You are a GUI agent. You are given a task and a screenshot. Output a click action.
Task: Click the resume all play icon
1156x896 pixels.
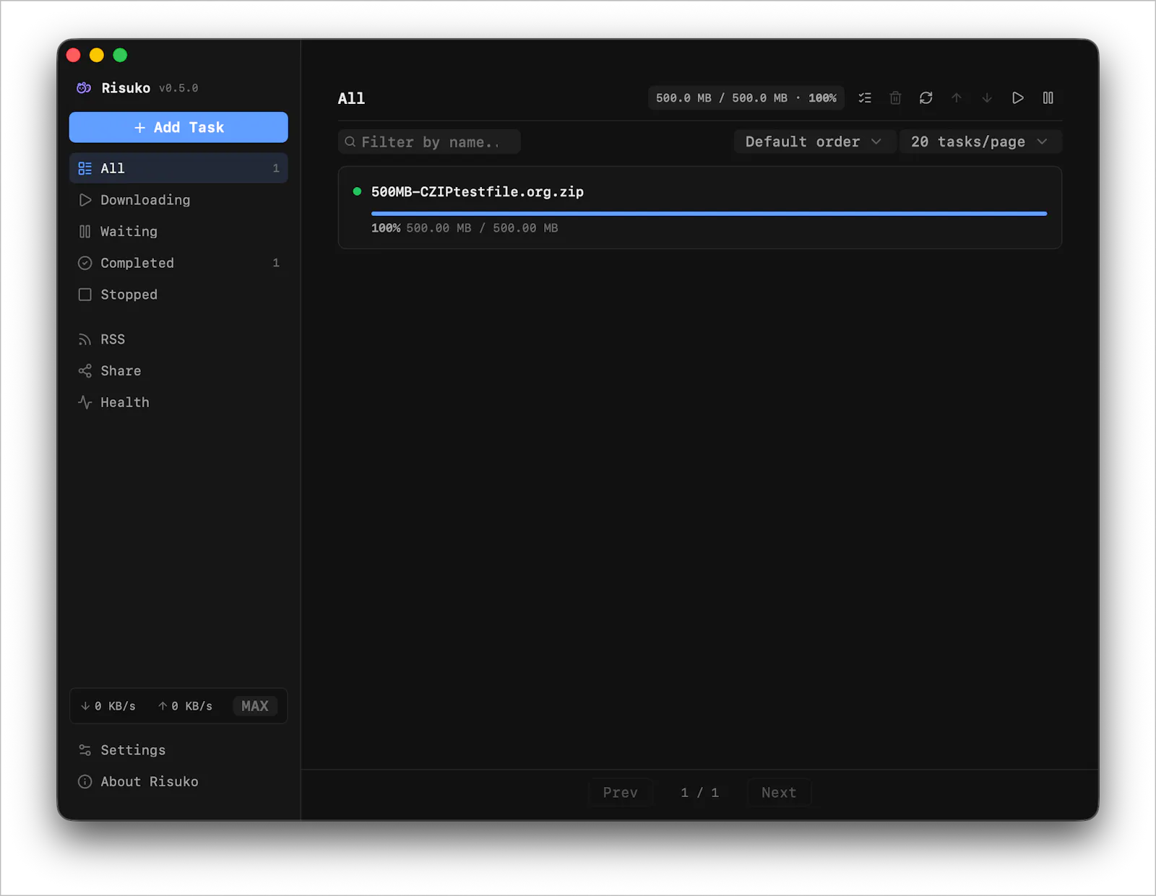point(1017,97)
